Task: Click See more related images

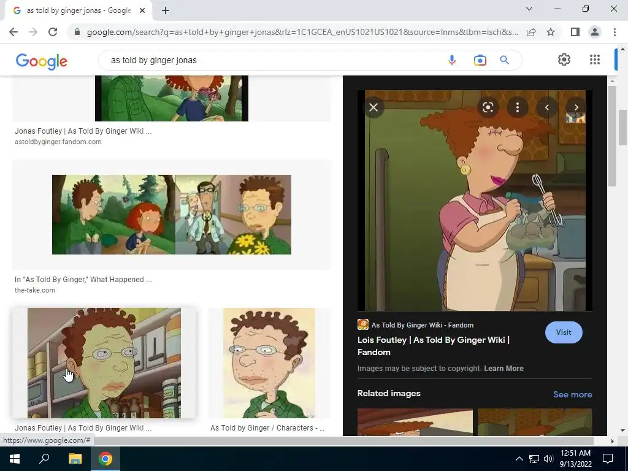Action: [x=572, y=394]
